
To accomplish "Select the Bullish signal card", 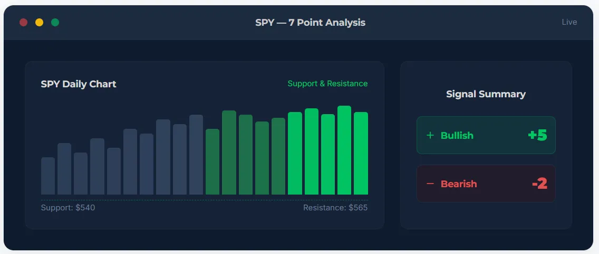I will point(486,135).
